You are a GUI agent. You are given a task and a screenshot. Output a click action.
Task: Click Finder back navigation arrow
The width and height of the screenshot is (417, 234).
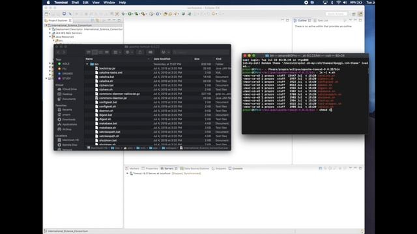point(59,52)
